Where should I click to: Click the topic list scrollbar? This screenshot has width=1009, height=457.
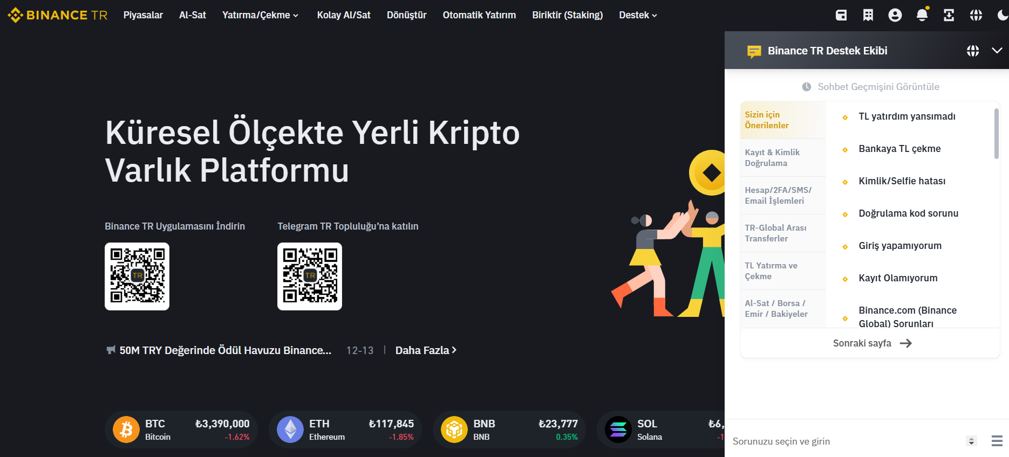pos(997,134)
